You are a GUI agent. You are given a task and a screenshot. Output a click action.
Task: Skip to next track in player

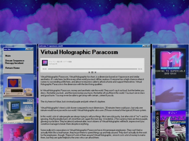96,72
